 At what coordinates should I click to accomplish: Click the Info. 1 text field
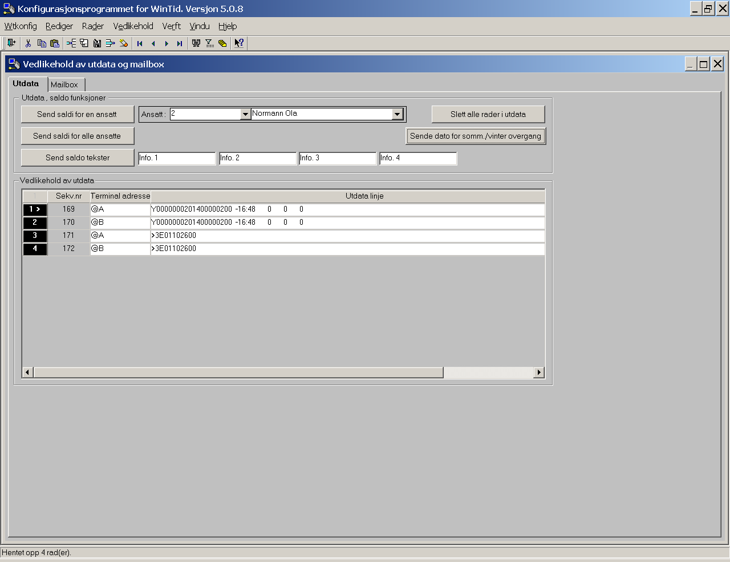pyautogui.click(x=177, y=158)
